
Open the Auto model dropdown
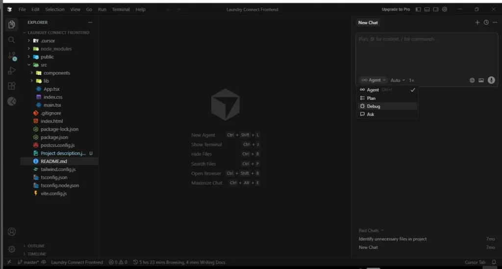398,80
